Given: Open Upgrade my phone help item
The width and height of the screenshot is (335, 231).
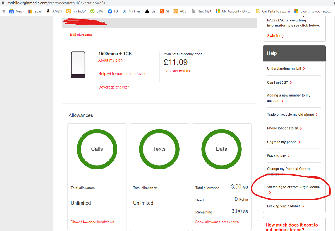Looking at the screenshot, I should click(284, 142).
